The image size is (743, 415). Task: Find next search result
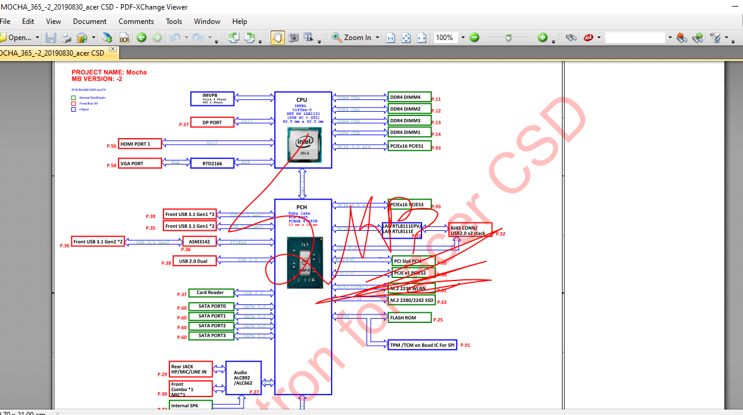[x=697, y=37]
